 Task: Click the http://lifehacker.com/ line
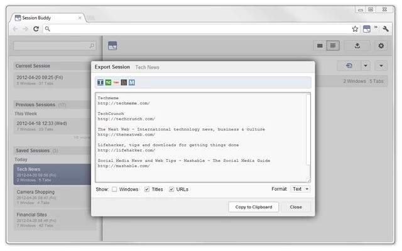coord(126,151)
